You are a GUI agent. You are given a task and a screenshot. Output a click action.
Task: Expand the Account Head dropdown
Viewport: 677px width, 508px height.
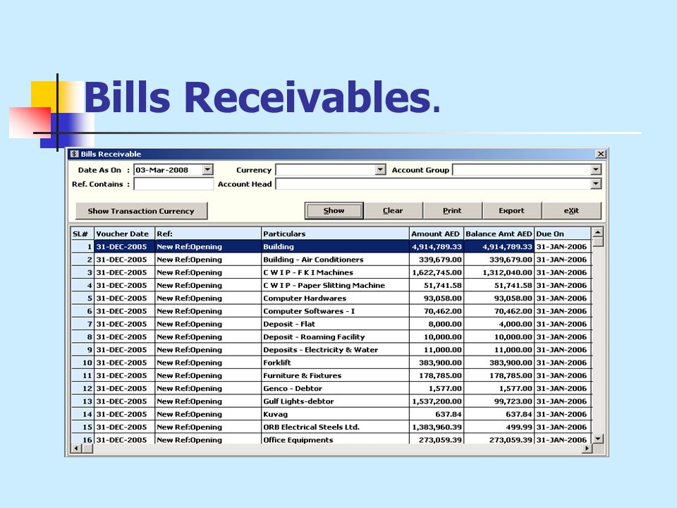596,184
